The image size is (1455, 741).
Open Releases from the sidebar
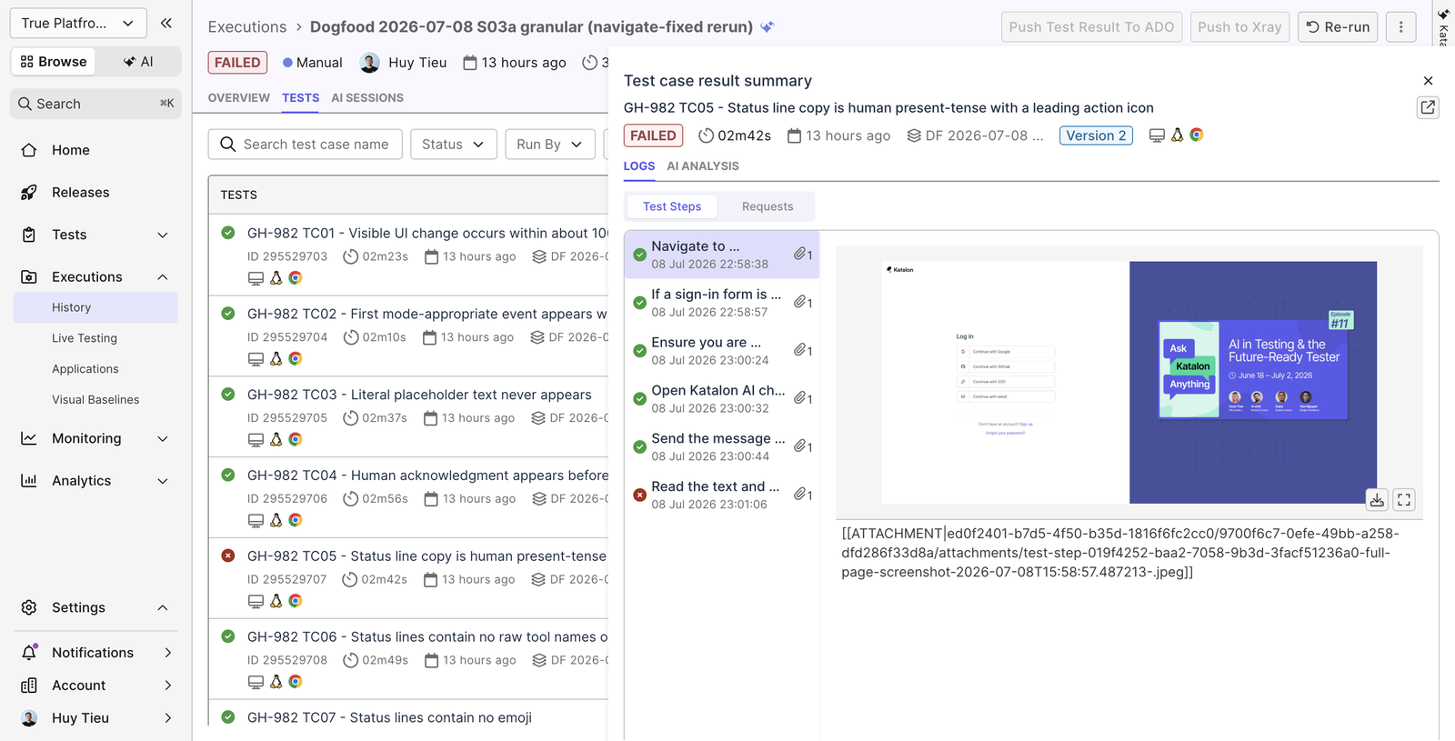tap(80, 193)
